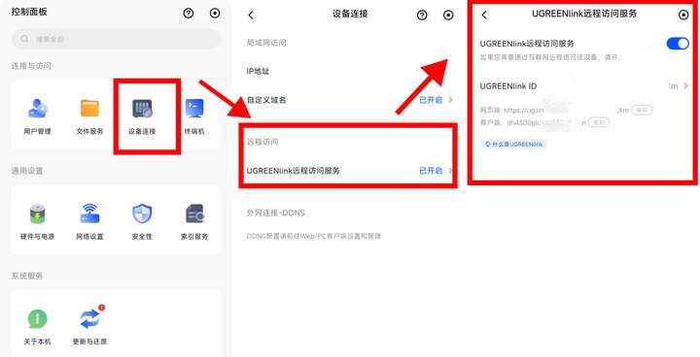Go back from 设备连接 page
This screenshot has height=357, width=700.
[251, 16]
